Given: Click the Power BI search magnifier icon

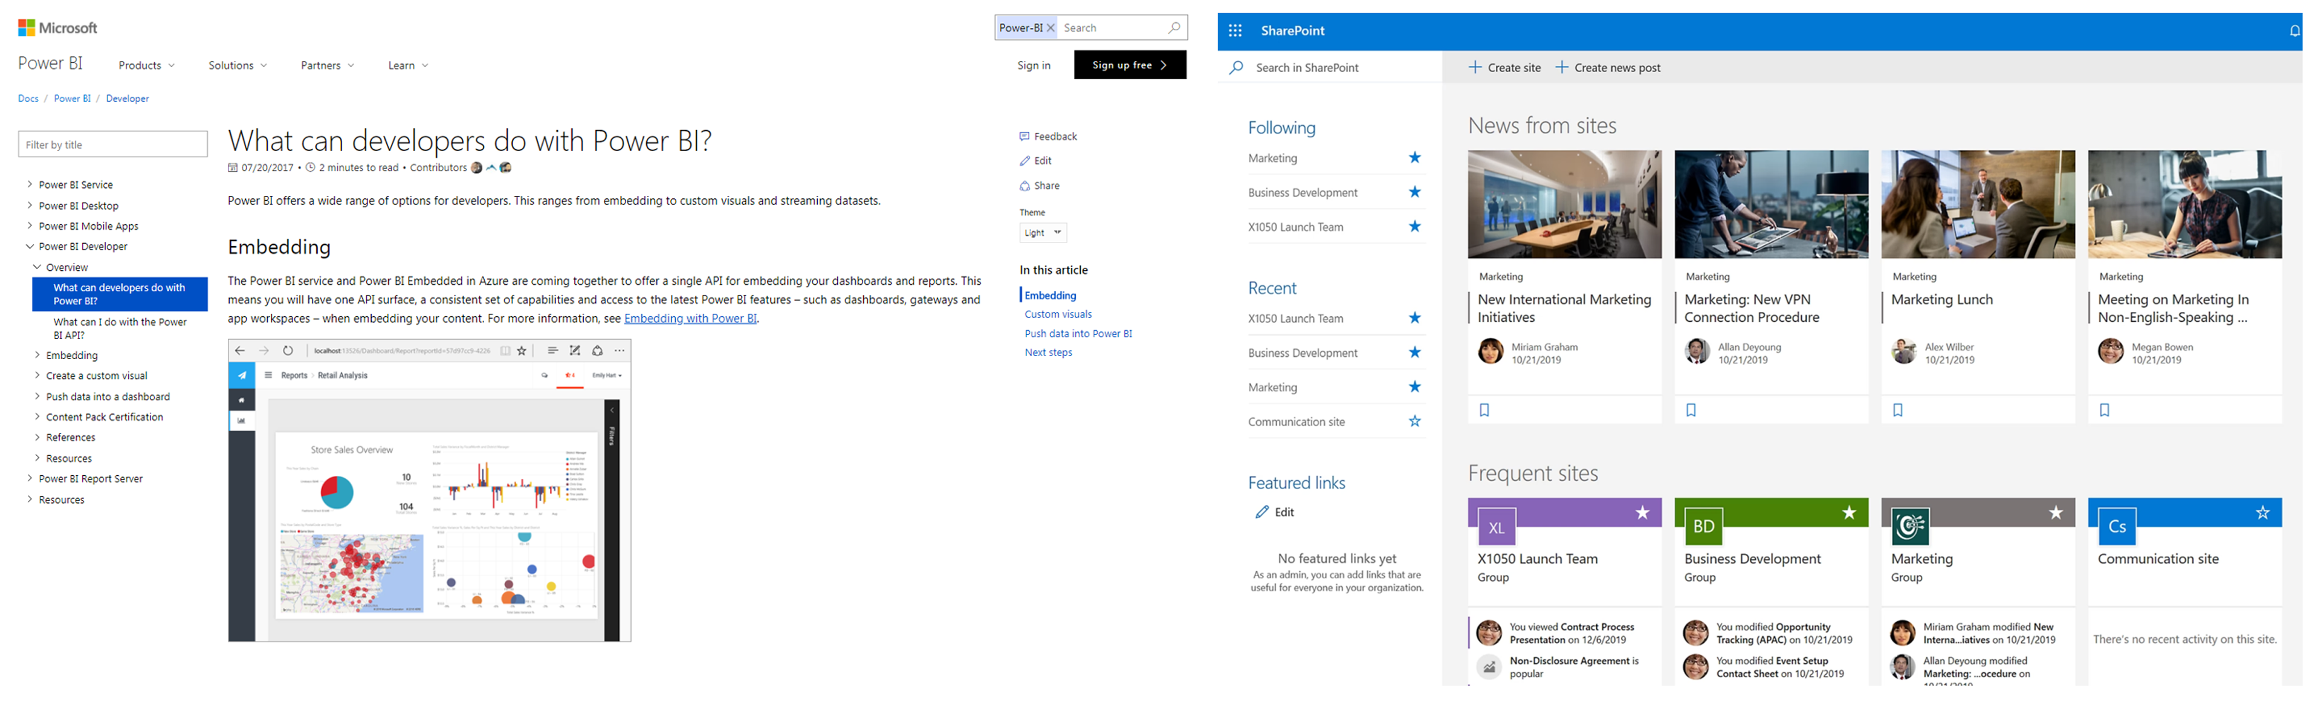Looking at the screenshot, I should click(x=1173, y=28).
